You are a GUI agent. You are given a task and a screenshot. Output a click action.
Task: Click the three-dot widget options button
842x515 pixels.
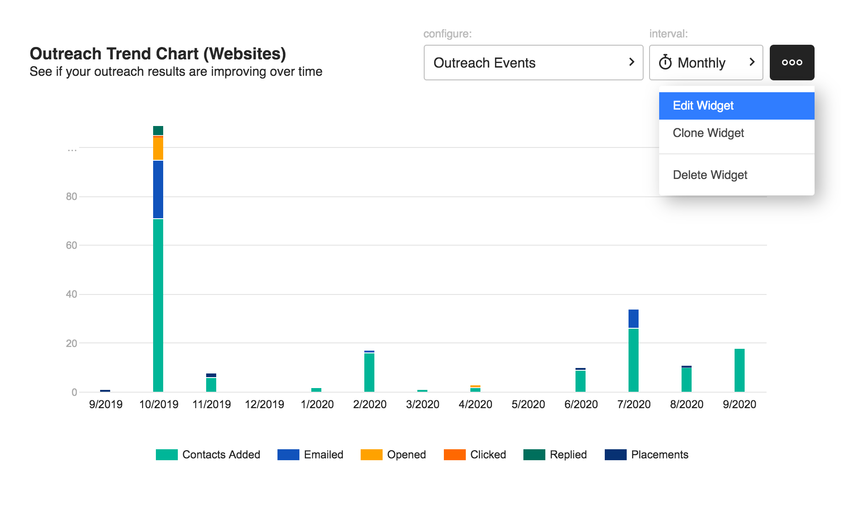tap(792, 63)
